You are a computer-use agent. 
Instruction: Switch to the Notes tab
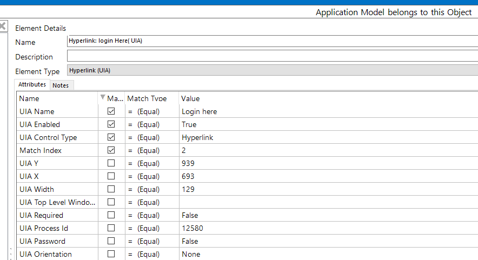click(61, 85)
